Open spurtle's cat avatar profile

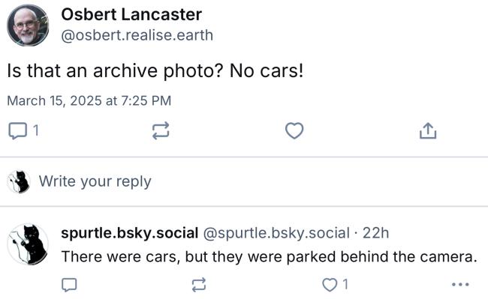(x=28, y=244)
